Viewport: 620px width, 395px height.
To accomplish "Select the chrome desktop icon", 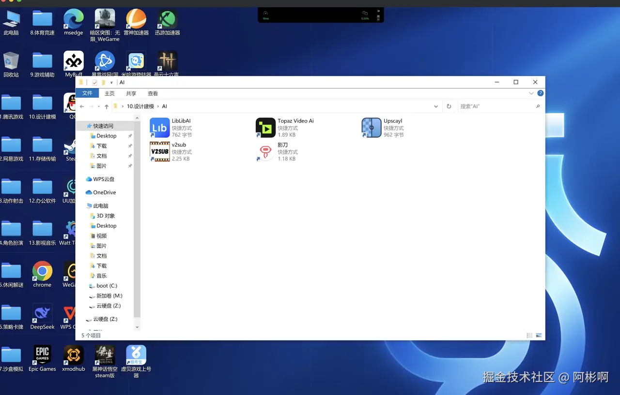I will pyautogui.click(x=42, y=275).
